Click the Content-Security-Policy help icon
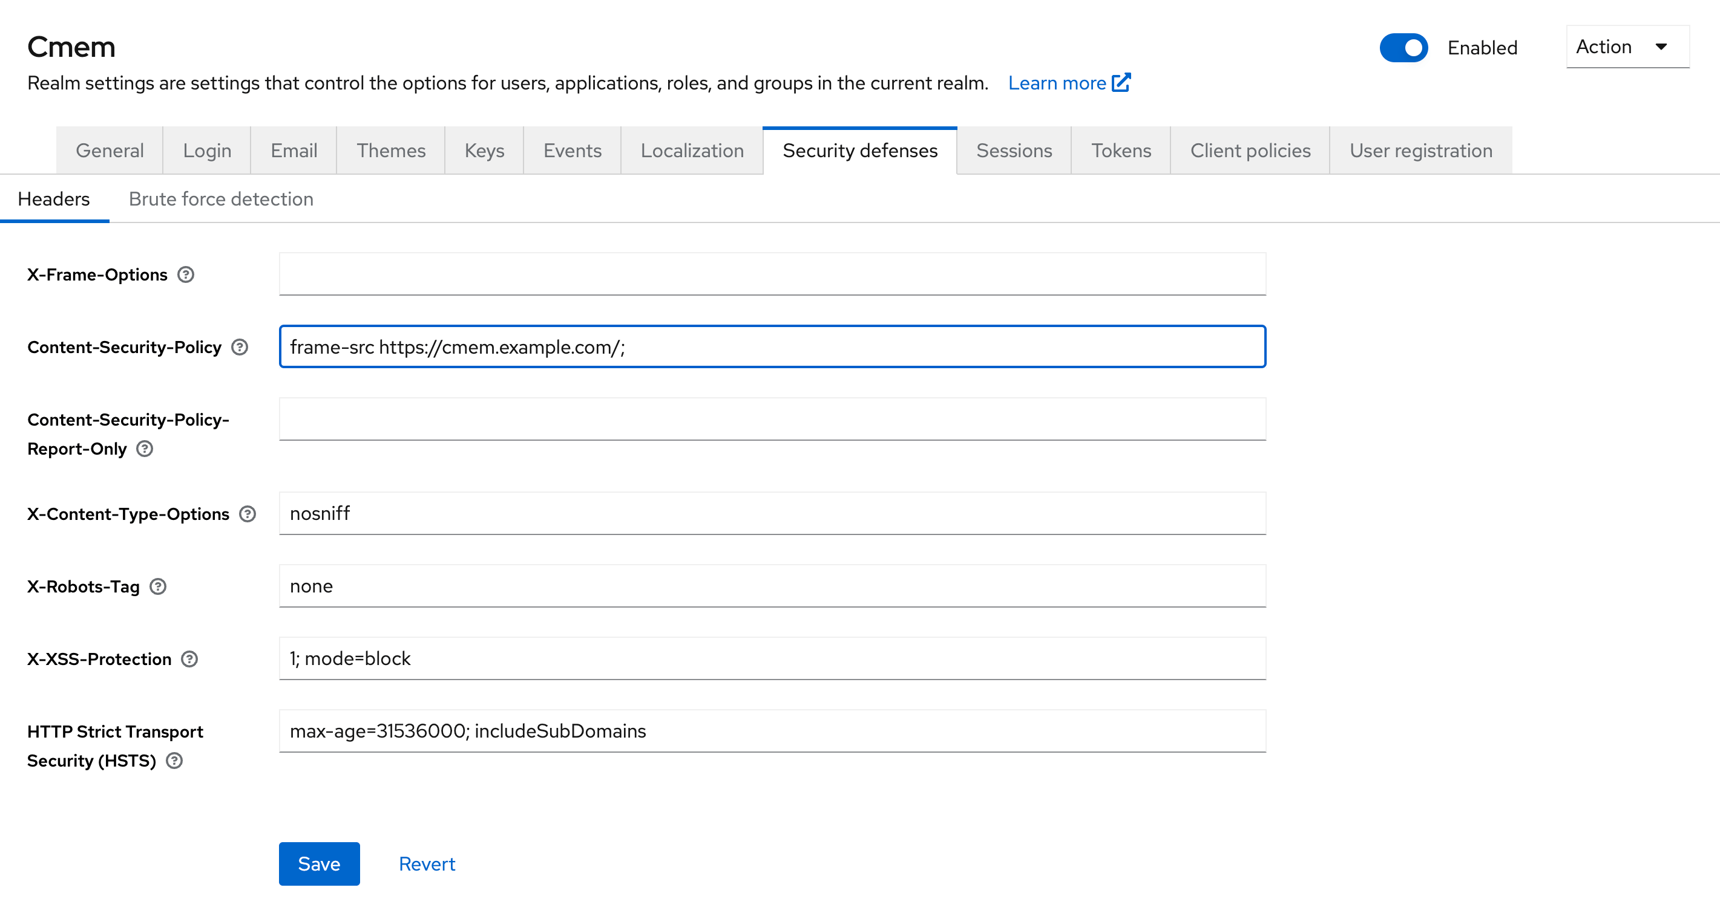 point(239,348)
